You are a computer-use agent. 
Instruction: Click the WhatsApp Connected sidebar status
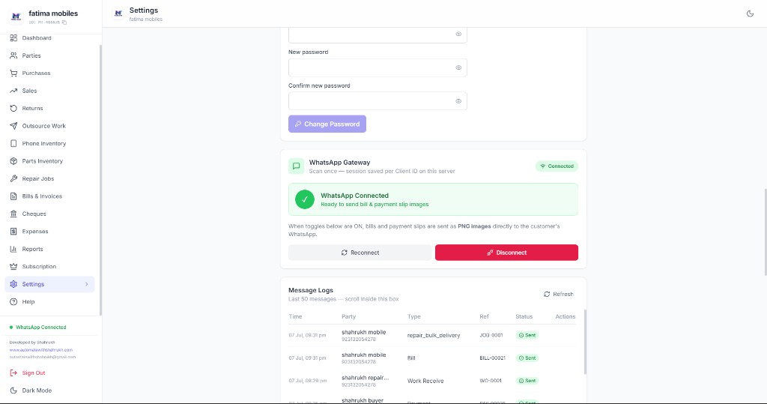coord(38,327)
